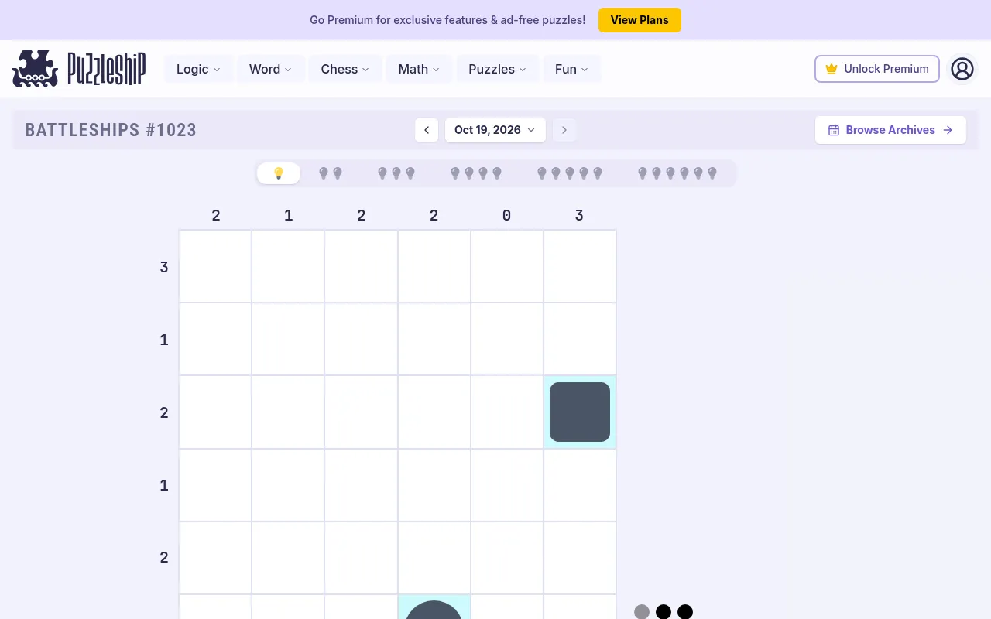Click Unlock Premium button
The height and width of the screenshot is (619, 991).
877,69
